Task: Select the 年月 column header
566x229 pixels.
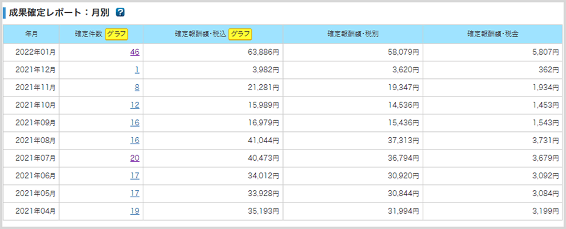Action: [x=31, y=34]
